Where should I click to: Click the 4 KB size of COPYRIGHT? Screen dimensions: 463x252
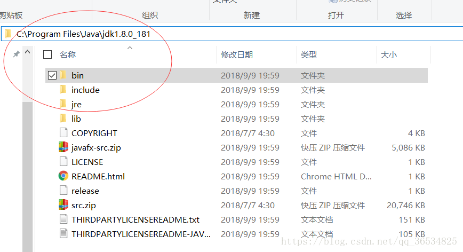(x=417, y=133)
